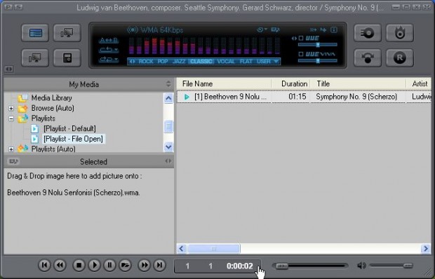Viewport: 435px width, 279px height.
Task: Click the volume slider handle
Action: (x=408, y=266)
